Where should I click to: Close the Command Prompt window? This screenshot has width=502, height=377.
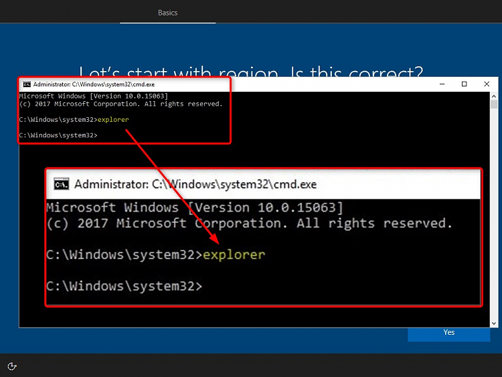[x=487, y=84]
